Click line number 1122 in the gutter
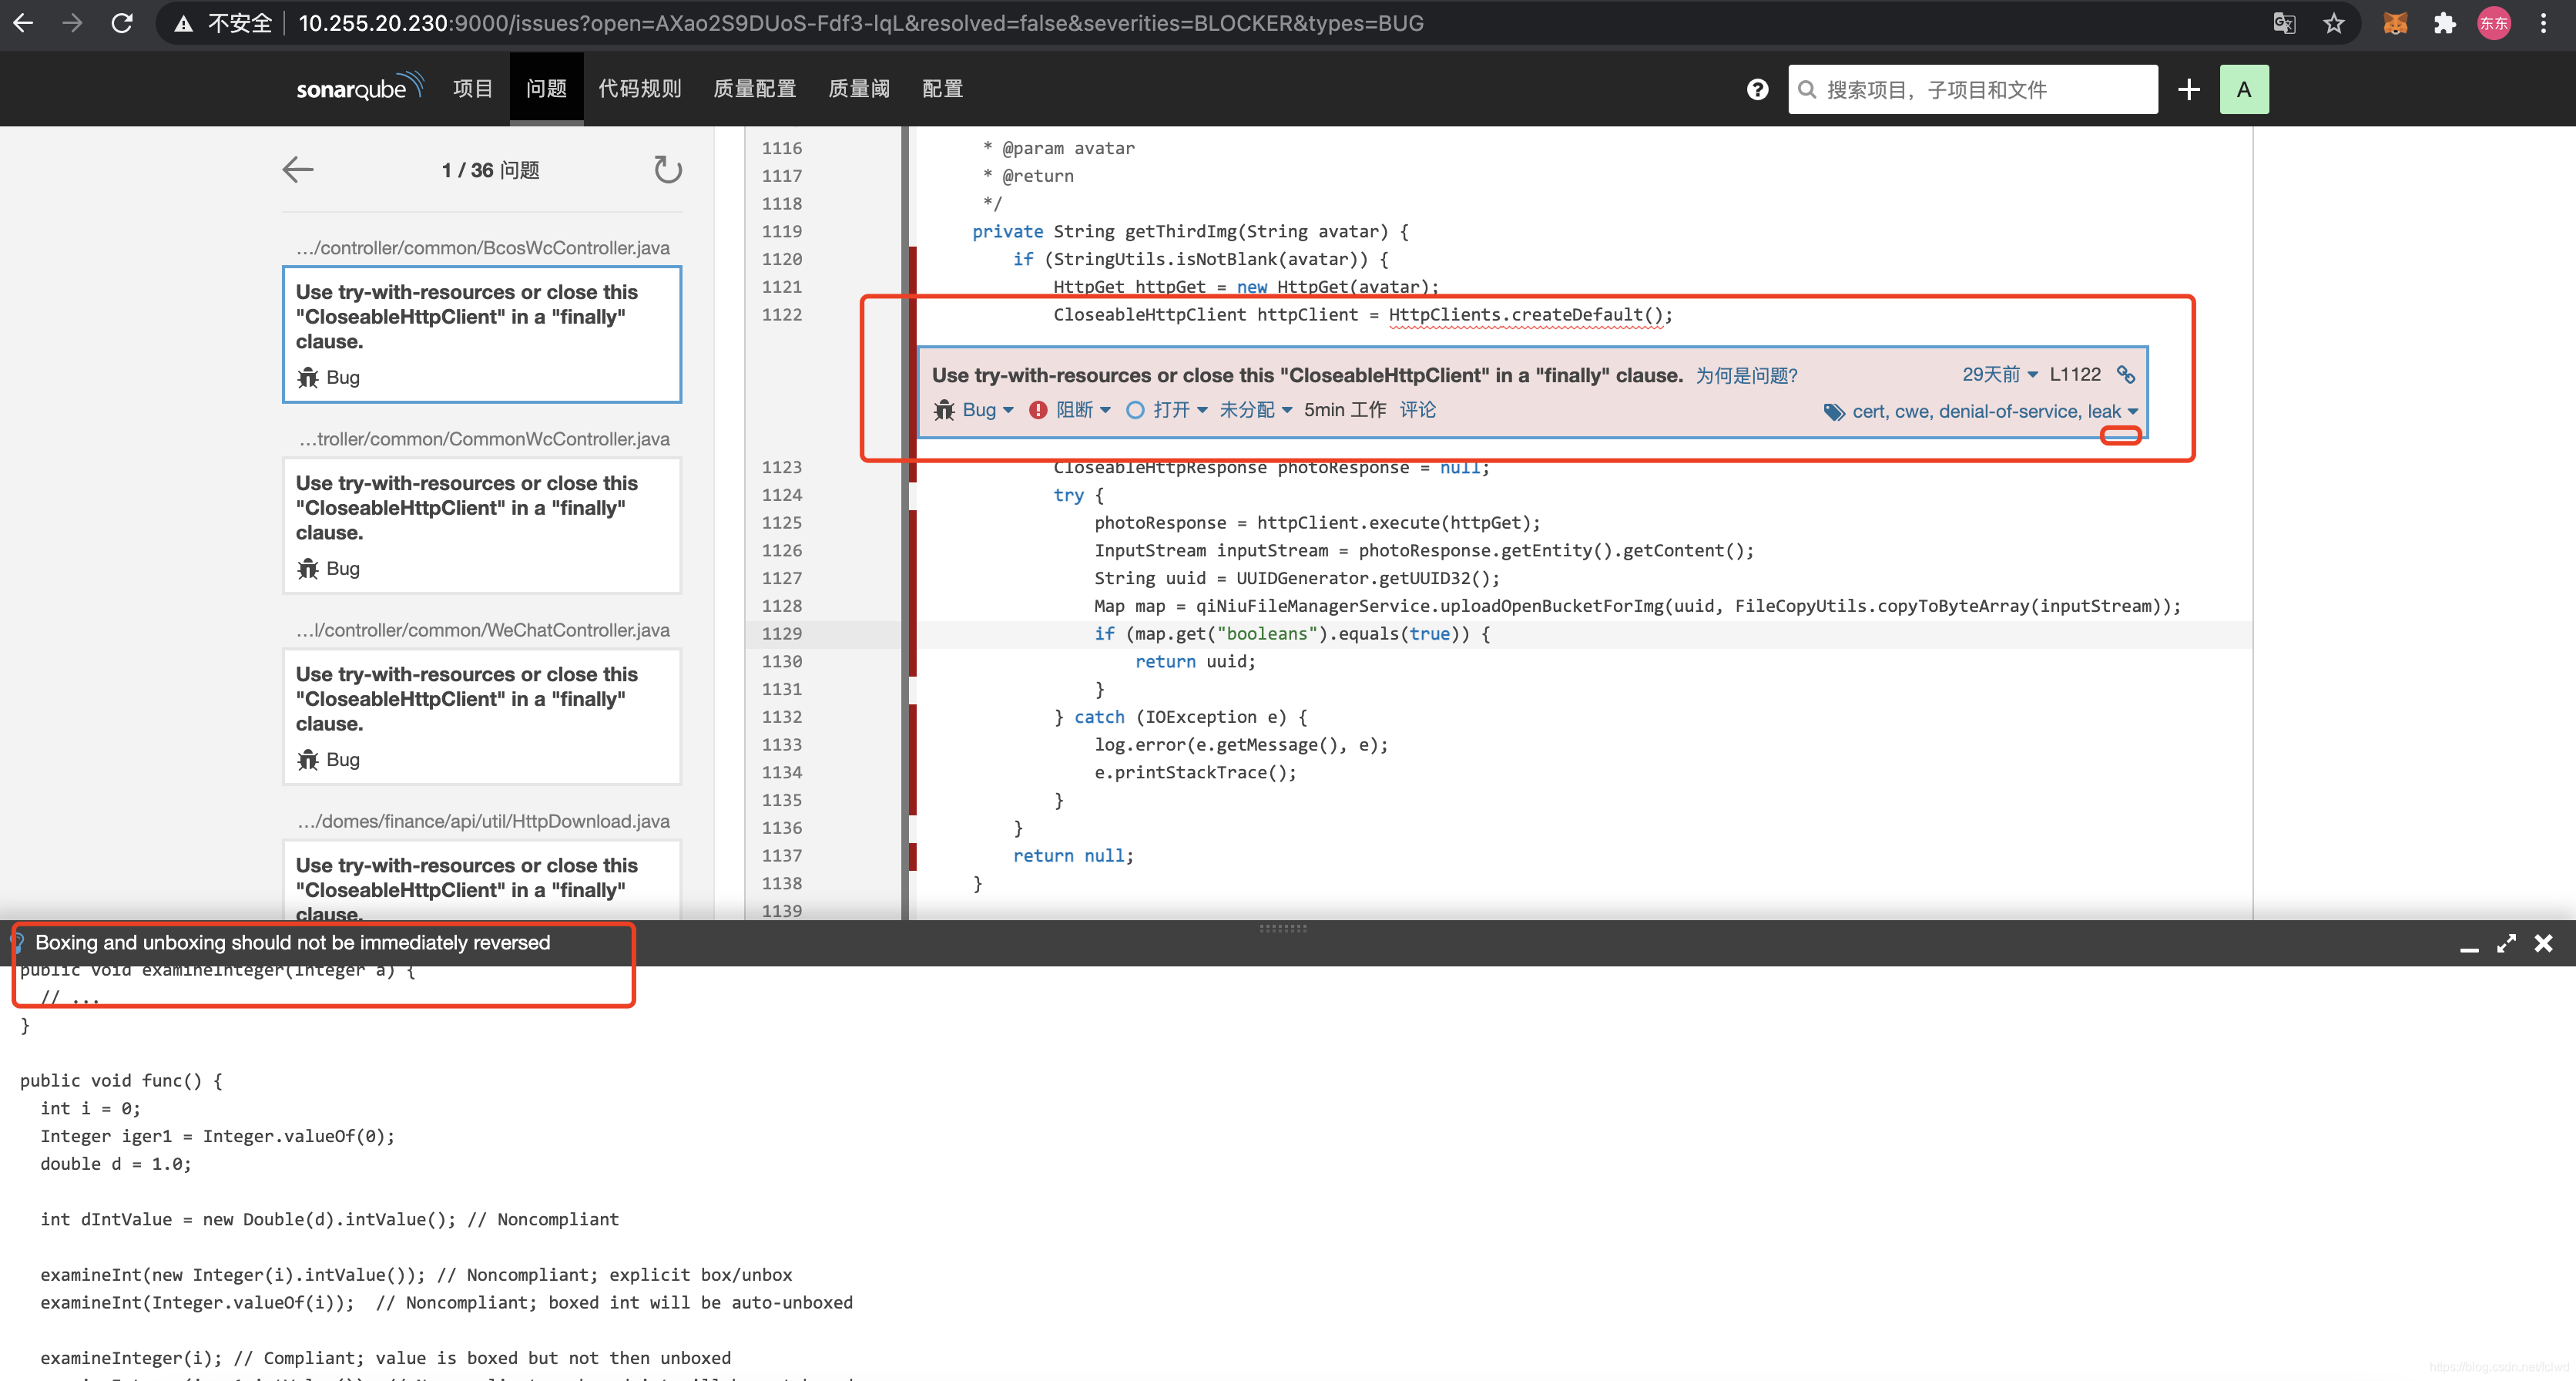 click(x=782, y=314)
